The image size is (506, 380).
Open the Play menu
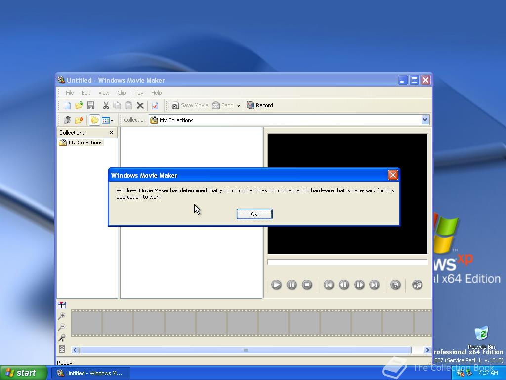coord(138,93)
